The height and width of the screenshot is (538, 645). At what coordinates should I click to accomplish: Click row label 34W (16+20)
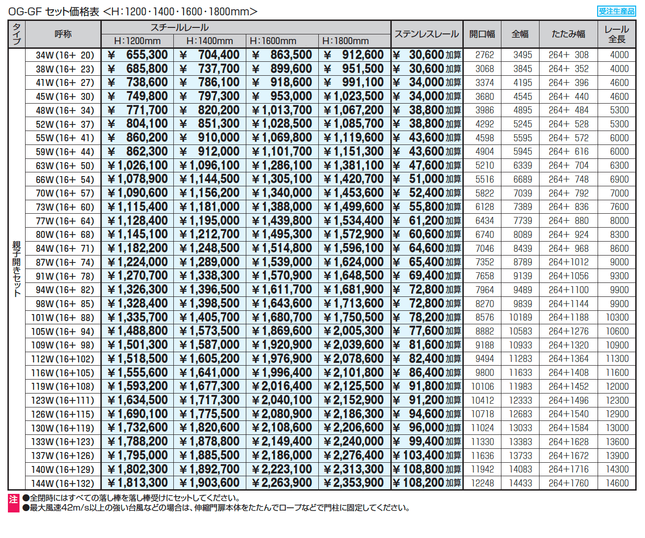click(x=65, y=55)
